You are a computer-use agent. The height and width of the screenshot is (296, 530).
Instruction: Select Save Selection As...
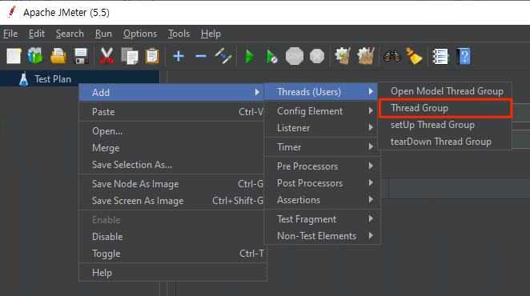point(171,165)
